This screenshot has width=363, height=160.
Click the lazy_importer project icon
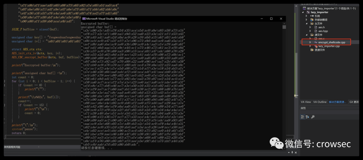point(308,12)
